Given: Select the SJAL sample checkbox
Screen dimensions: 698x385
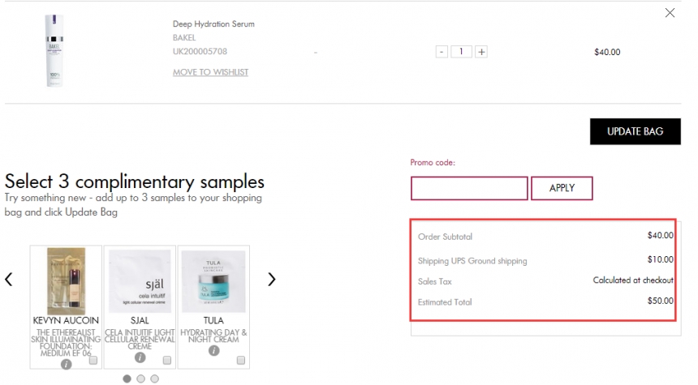Looking at the screenshot, I should [167, 360].
